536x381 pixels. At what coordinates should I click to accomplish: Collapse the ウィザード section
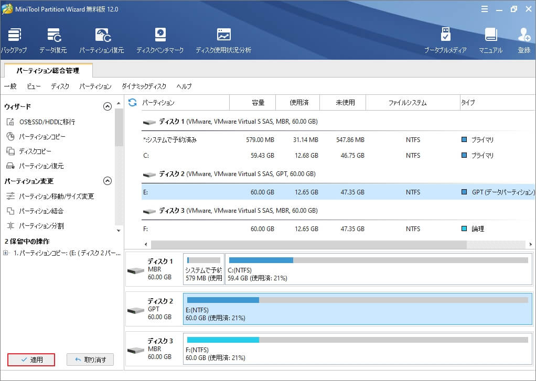107,106
